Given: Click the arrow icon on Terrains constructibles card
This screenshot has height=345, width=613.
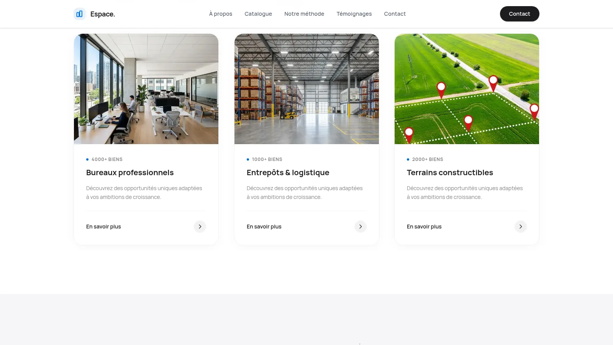Looking at the screenshot, I should tap(521, 227).
